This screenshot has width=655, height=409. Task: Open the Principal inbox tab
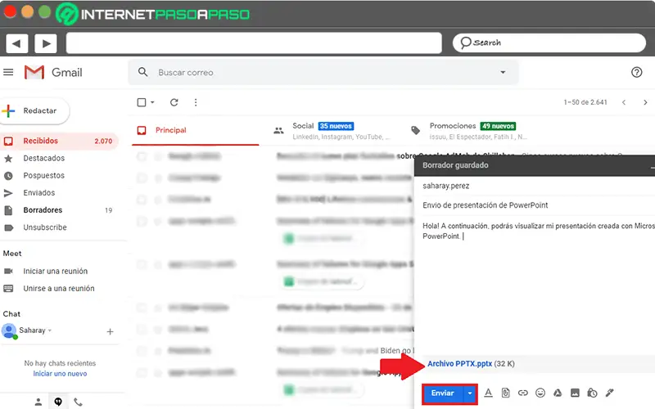point(196,130)
